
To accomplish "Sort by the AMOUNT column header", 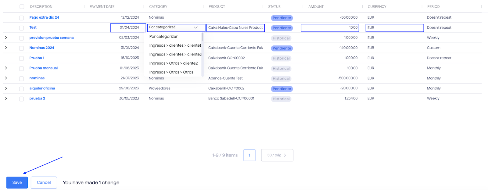I will tap(316, 7).
